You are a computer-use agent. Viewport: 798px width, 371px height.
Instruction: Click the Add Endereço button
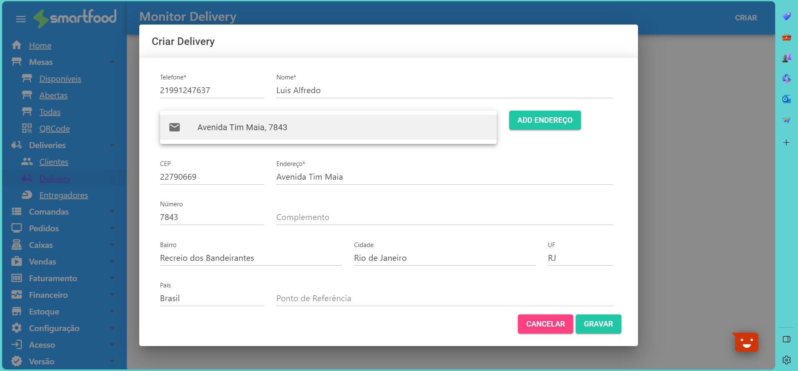[544, 120]
